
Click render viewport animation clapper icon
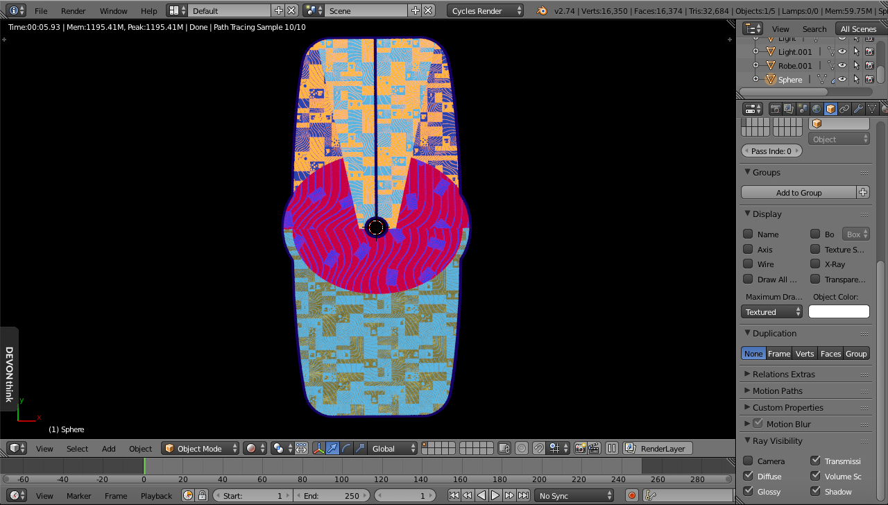click(594, 448)
